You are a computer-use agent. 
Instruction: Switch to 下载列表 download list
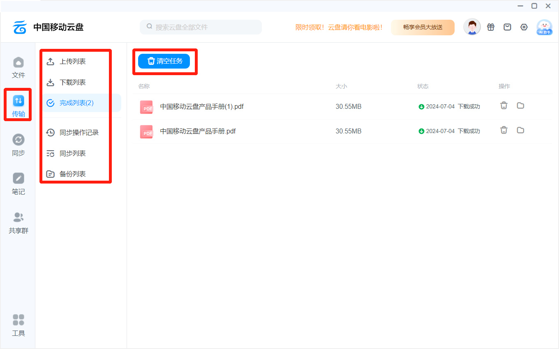73,83
